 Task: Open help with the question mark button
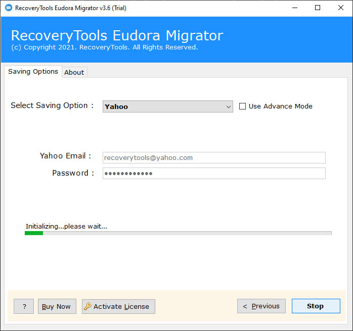click(x=24, y=306)
